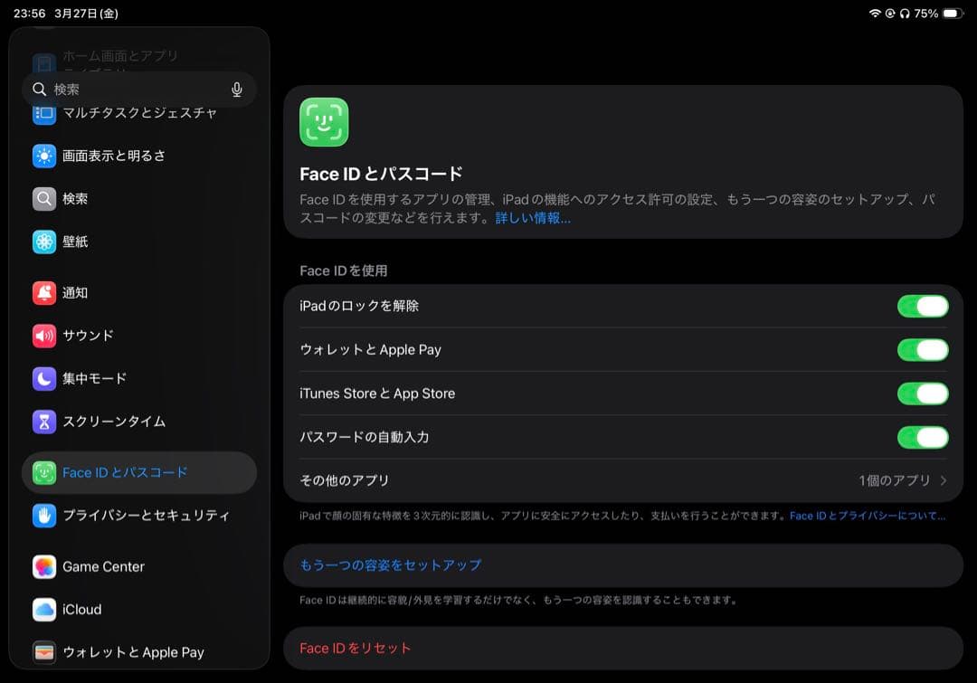Open 画面表示と明るさ brightness icon

point(44,156)
